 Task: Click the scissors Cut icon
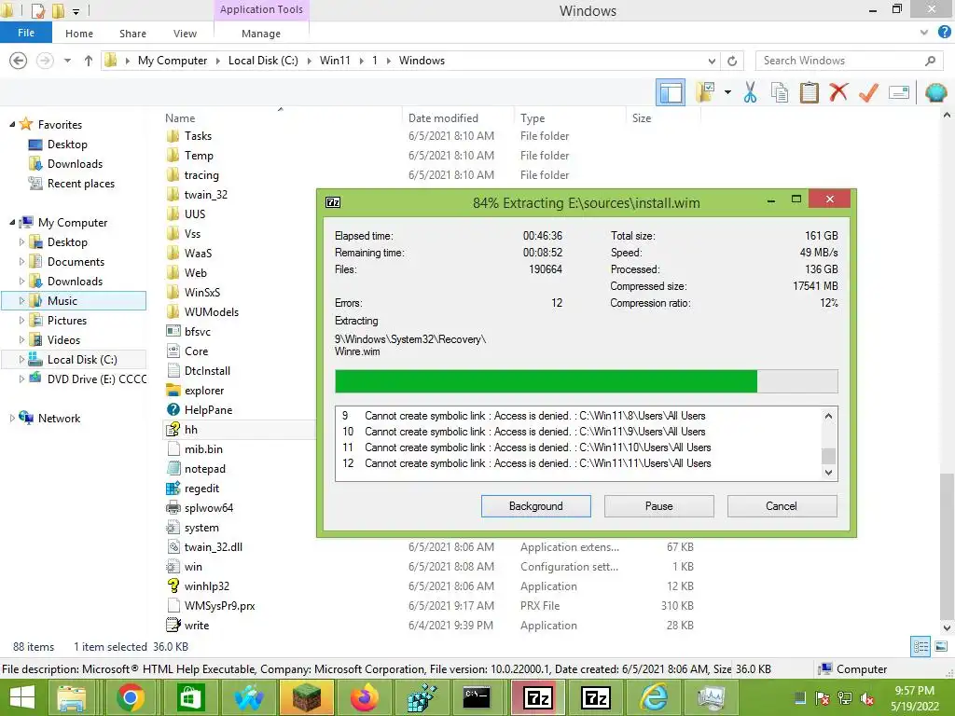pyautogui.click(x=750, y=93)
